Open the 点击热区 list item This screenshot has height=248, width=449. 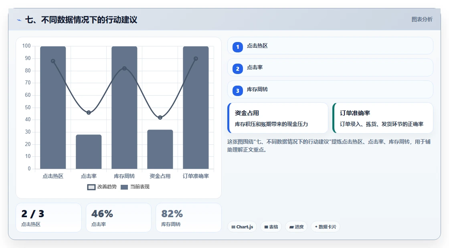pyautogui.click(x=330, y=46)
